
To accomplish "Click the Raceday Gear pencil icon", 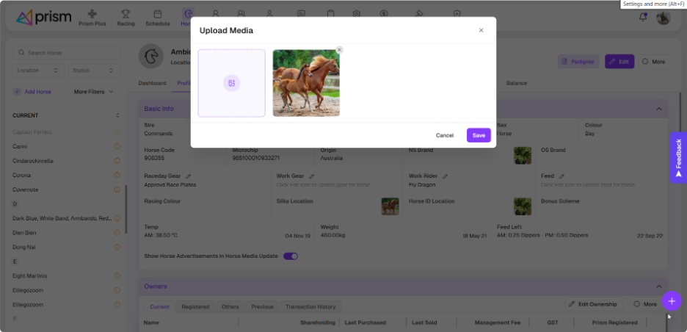I will tap(189, 176).
